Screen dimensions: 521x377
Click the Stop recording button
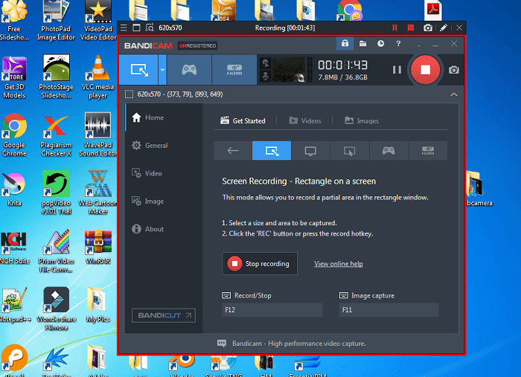click(260, 263)
